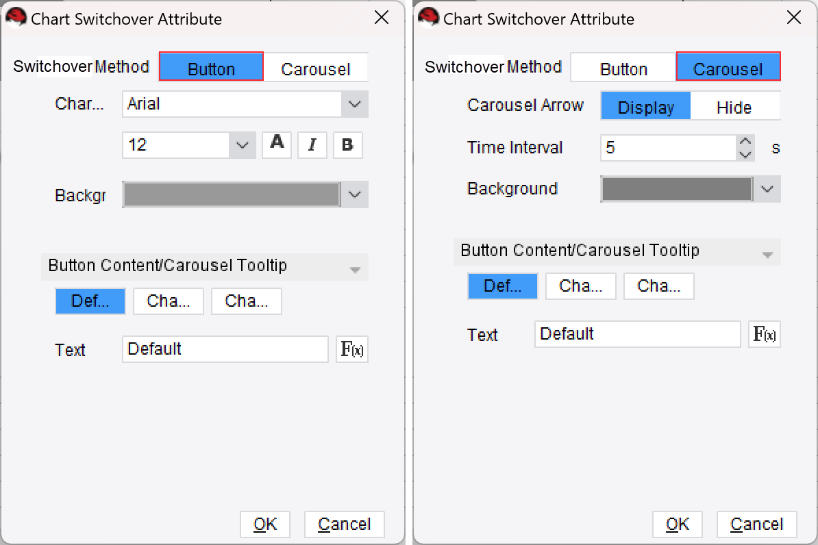818x545 pixels.
Task: Open the font size 12 dropdown
Action: tap(242, 145)
